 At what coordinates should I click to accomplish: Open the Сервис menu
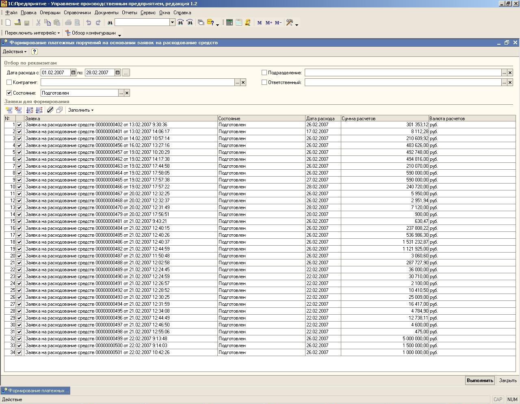coord(148,13)
